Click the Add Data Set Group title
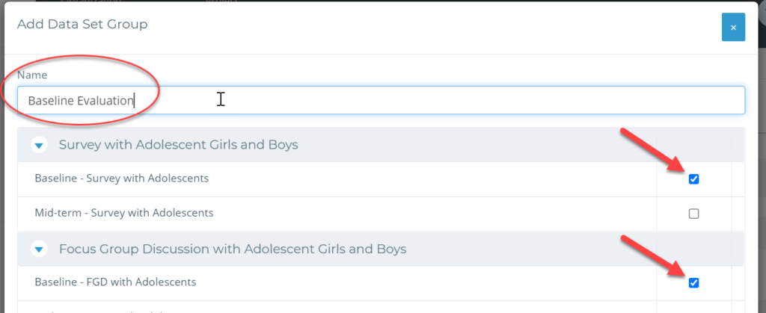The image size is (766, 313). pyautogui.click(x=82, y=24)
